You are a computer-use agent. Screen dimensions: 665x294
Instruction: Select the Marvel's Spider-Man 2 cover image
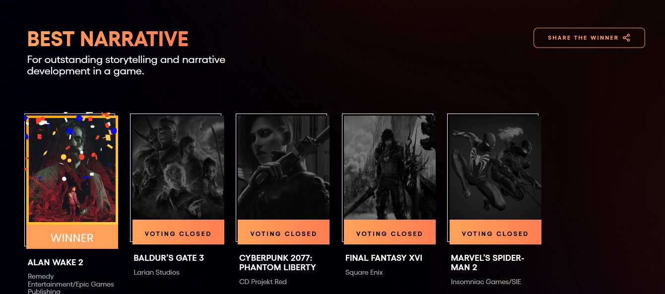point(495,168)
